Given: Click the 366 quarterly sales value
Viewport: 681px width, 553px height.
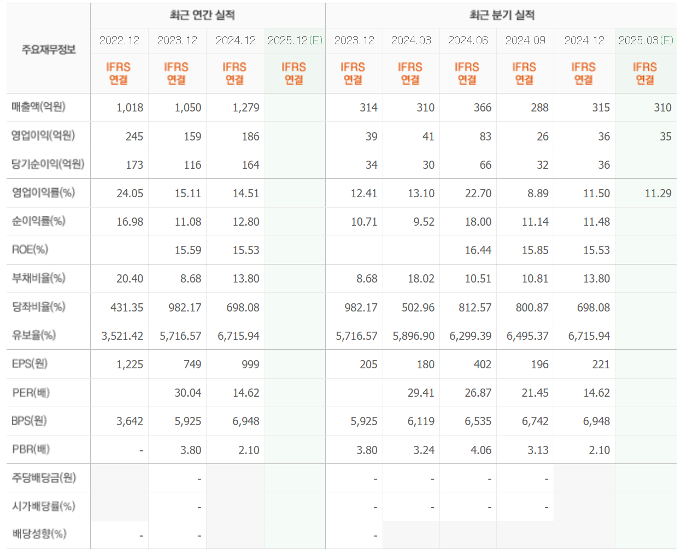Looking at the screenshot, I should pyautogui.click(x=483, y=108).
